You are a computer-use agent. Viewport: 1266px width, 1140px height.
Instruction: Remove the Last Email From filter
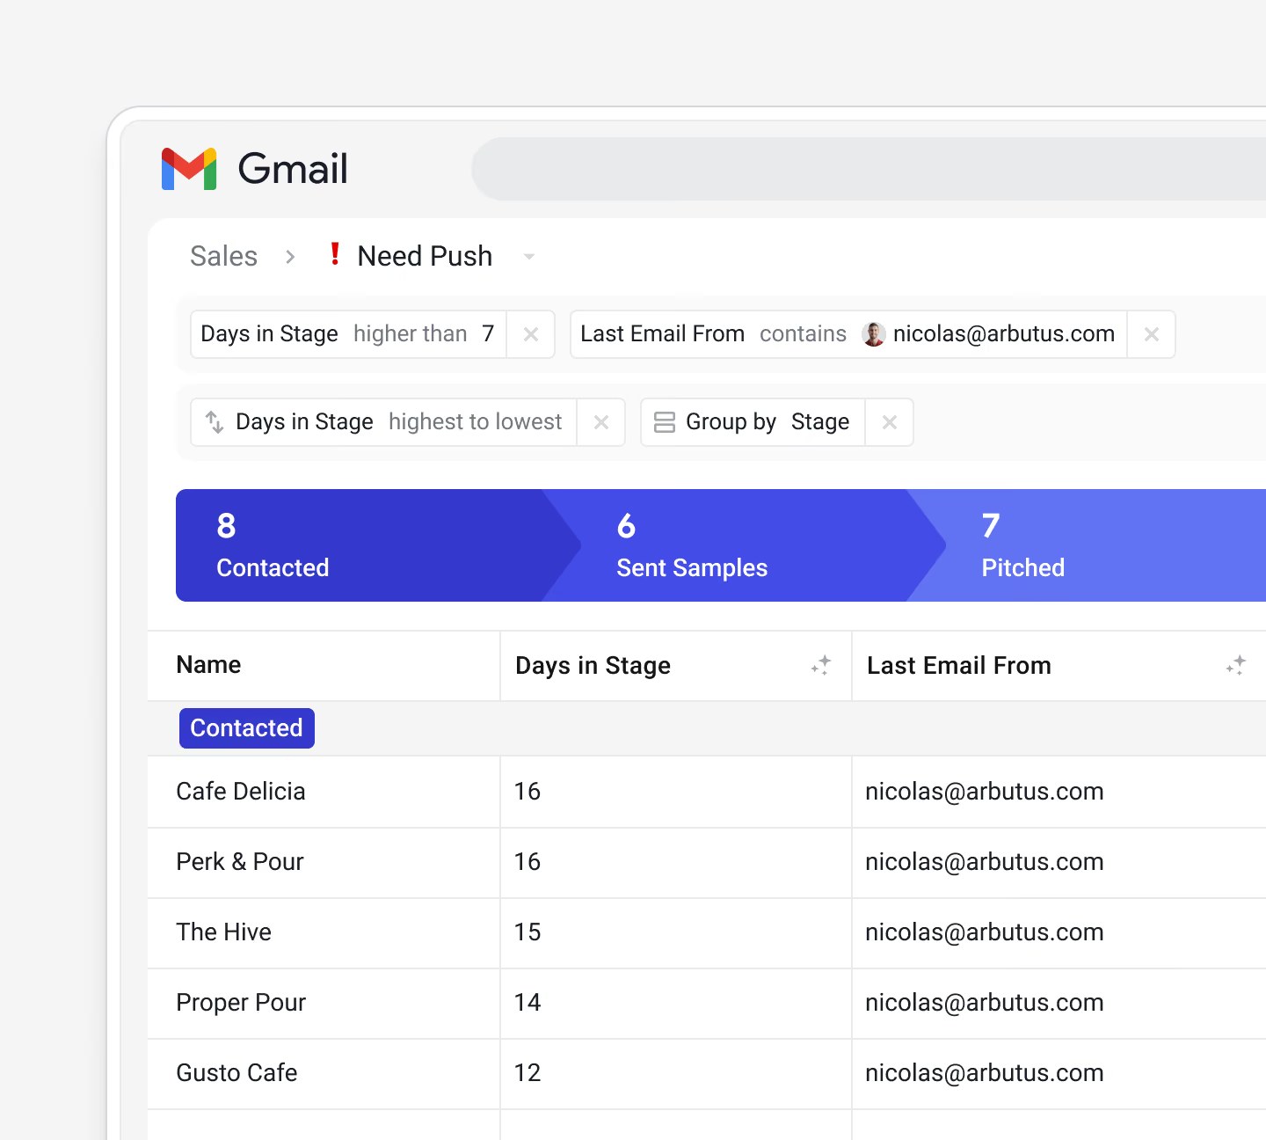[1152, 334]
